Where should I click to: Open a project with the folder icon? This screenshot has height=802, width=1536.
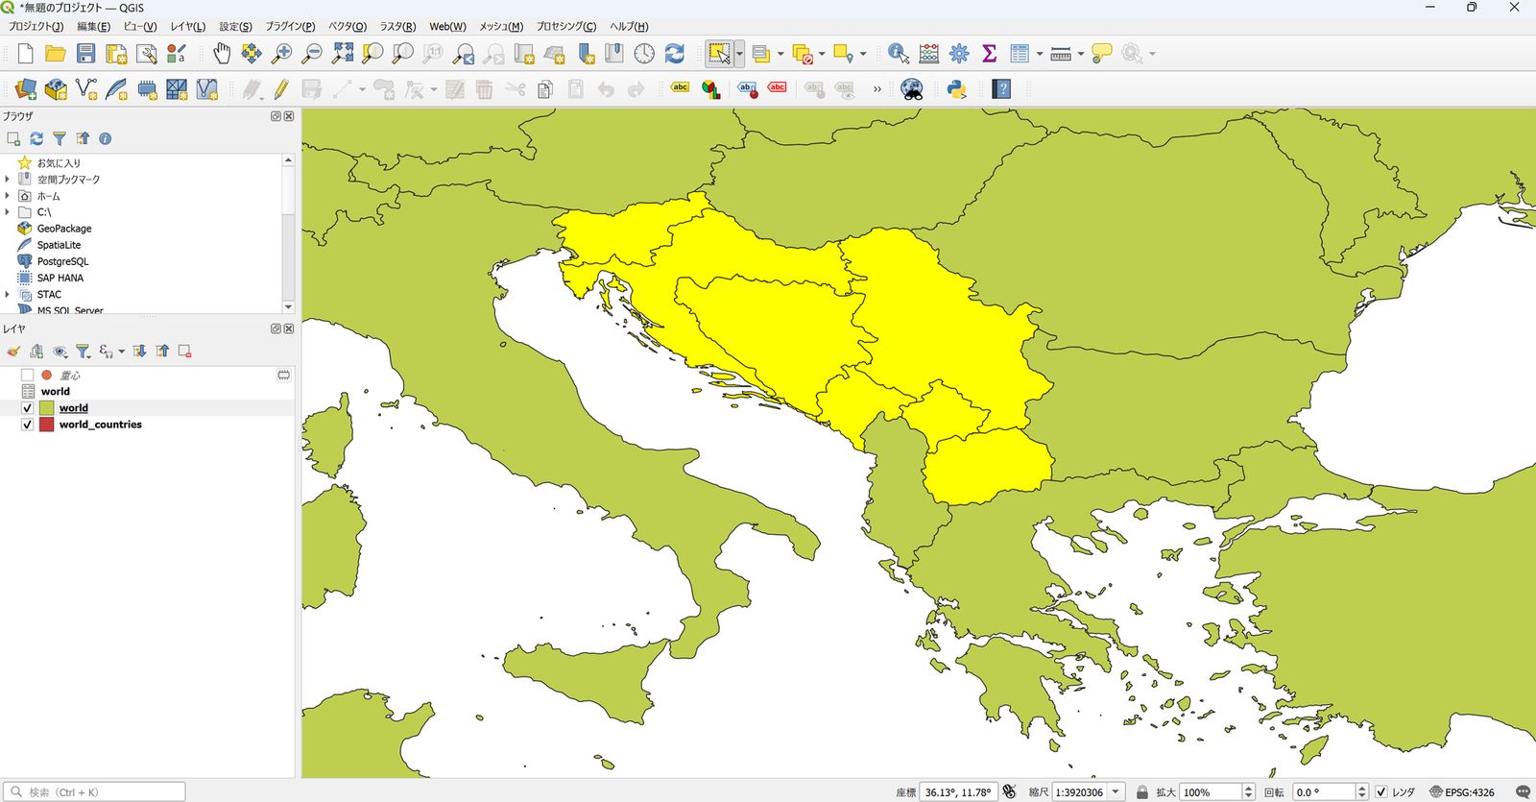(56, 54)
